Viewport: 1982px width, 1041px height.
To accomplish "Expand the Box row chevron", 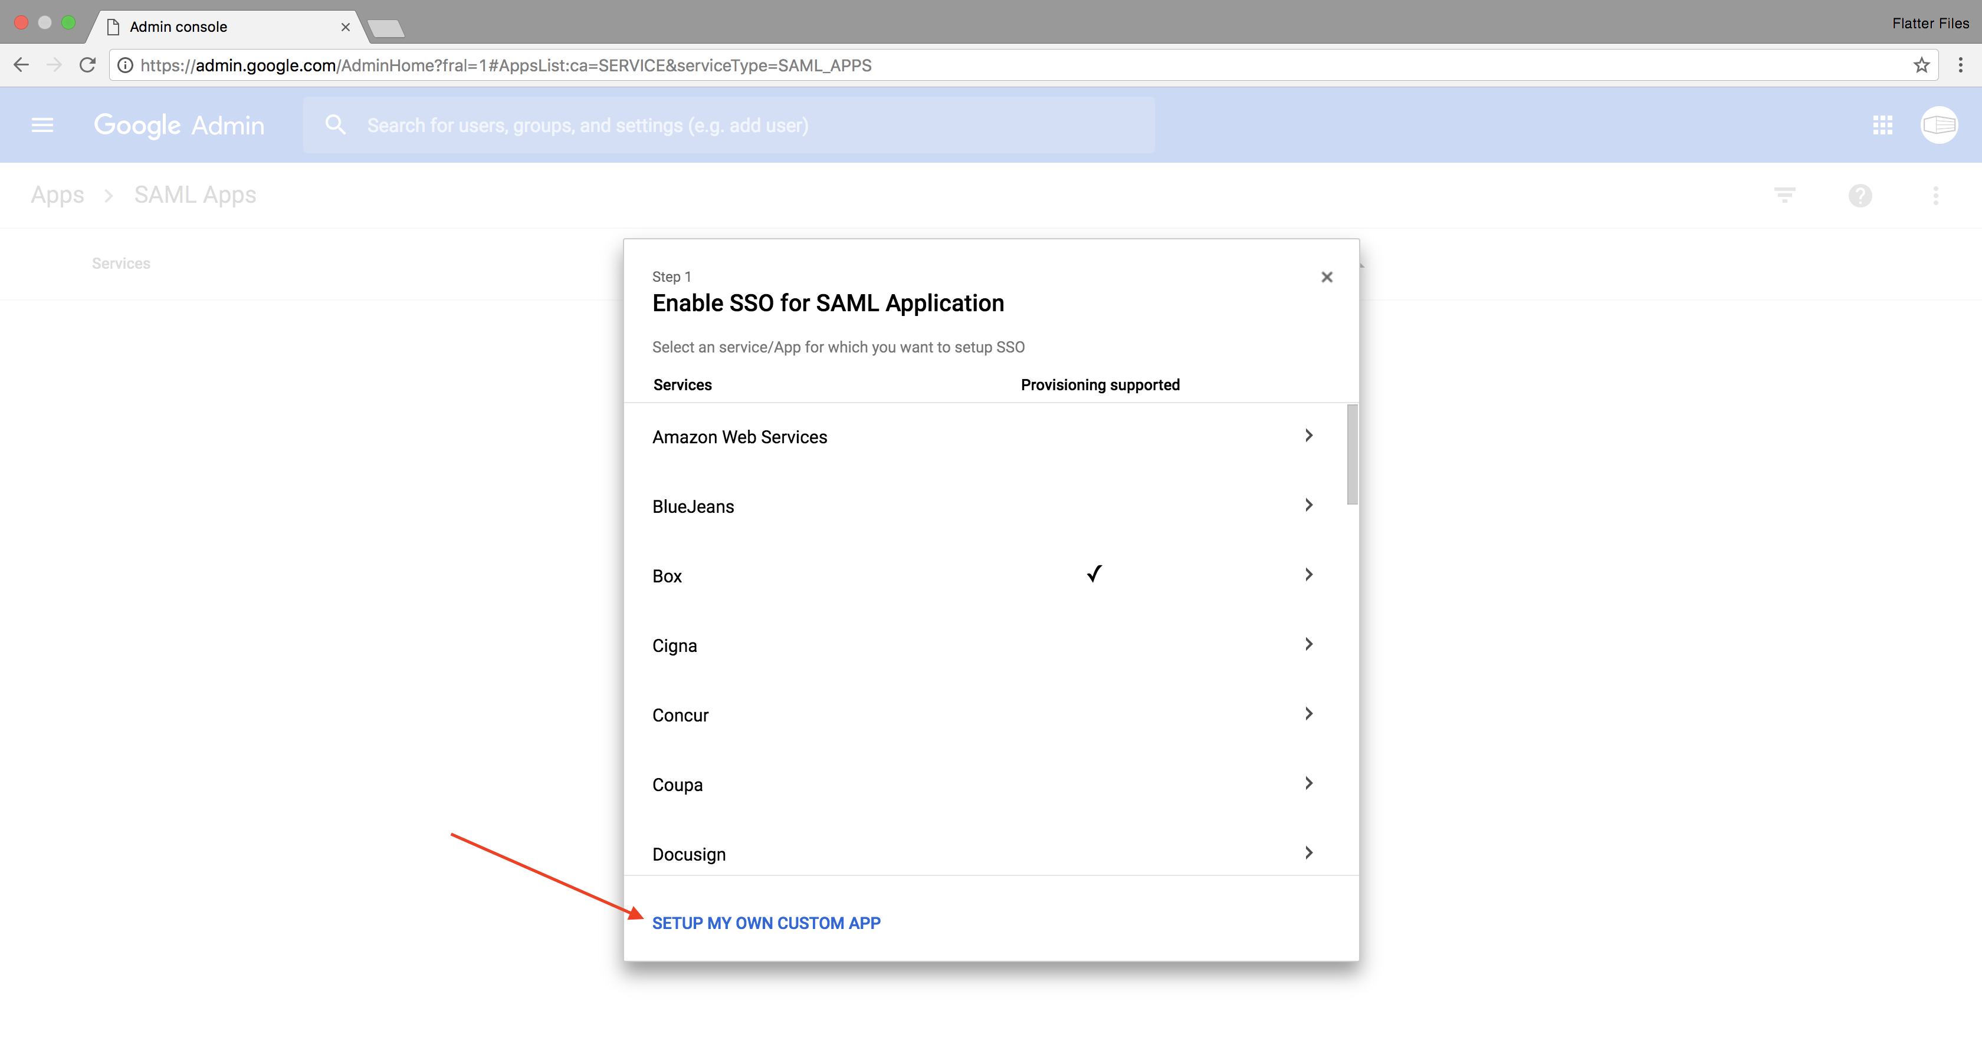I will click(x=1308, y=575).
